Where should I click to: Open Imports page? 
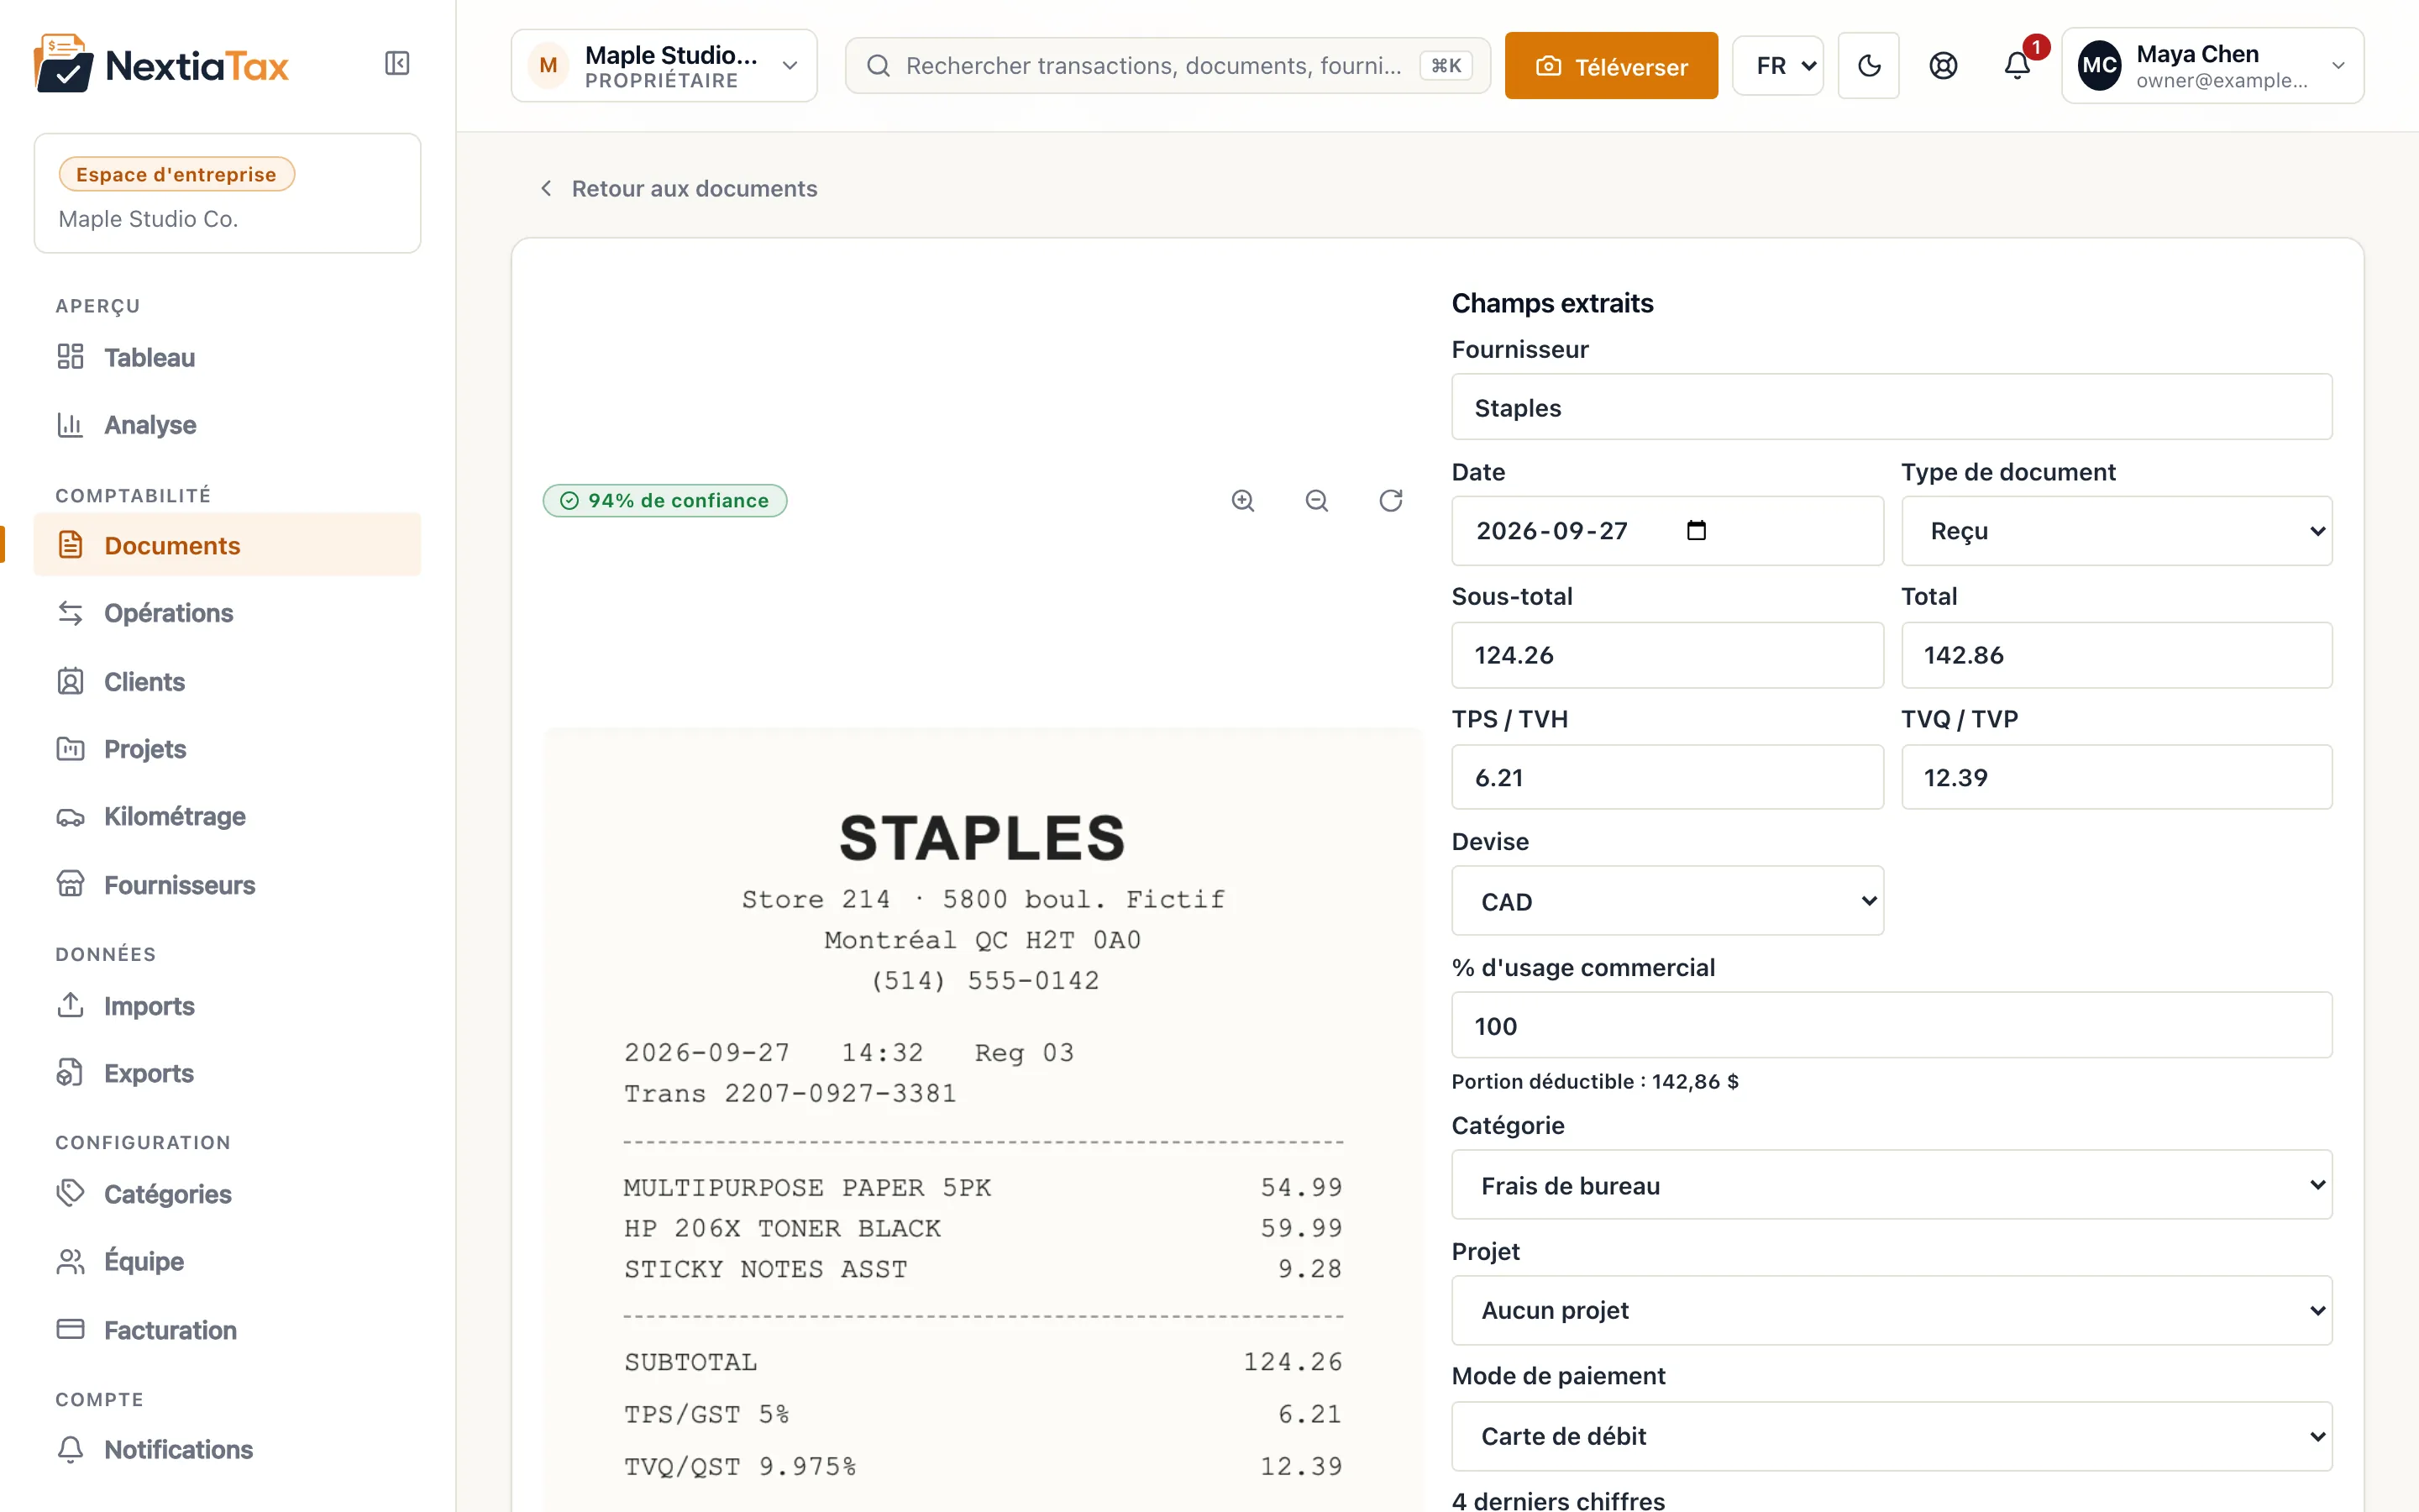click(x=227, y=1005)
